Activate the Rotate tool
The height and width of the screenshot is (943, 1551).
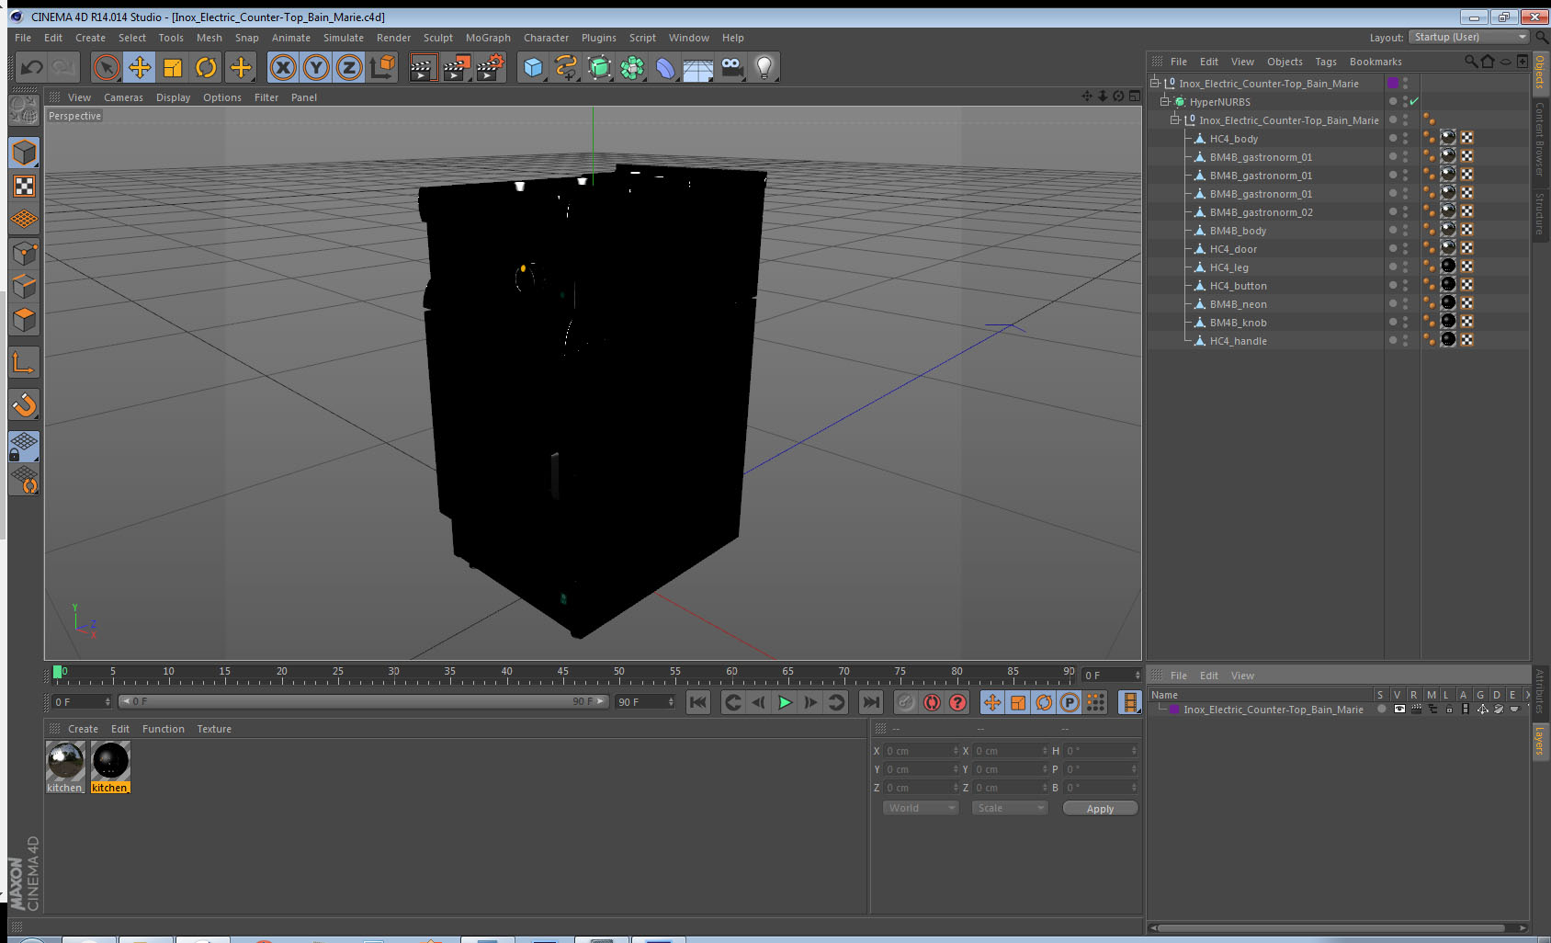pos(207,67)
